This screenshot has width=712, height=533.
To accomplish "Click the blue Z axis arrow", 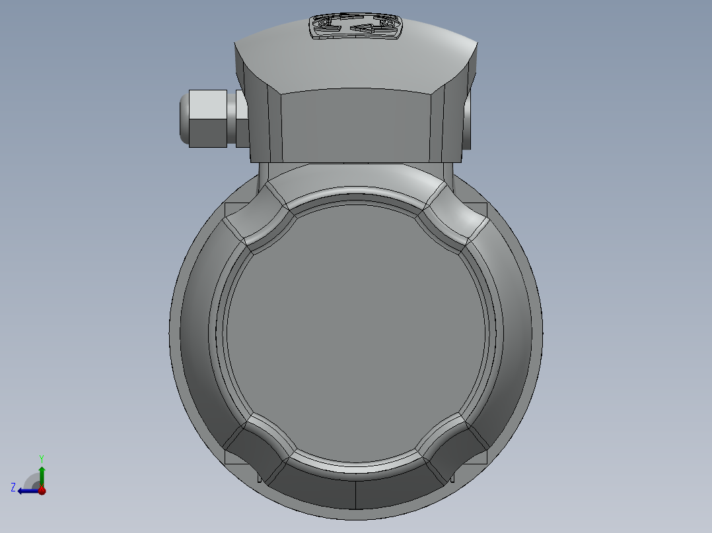I will pos(28,491).
